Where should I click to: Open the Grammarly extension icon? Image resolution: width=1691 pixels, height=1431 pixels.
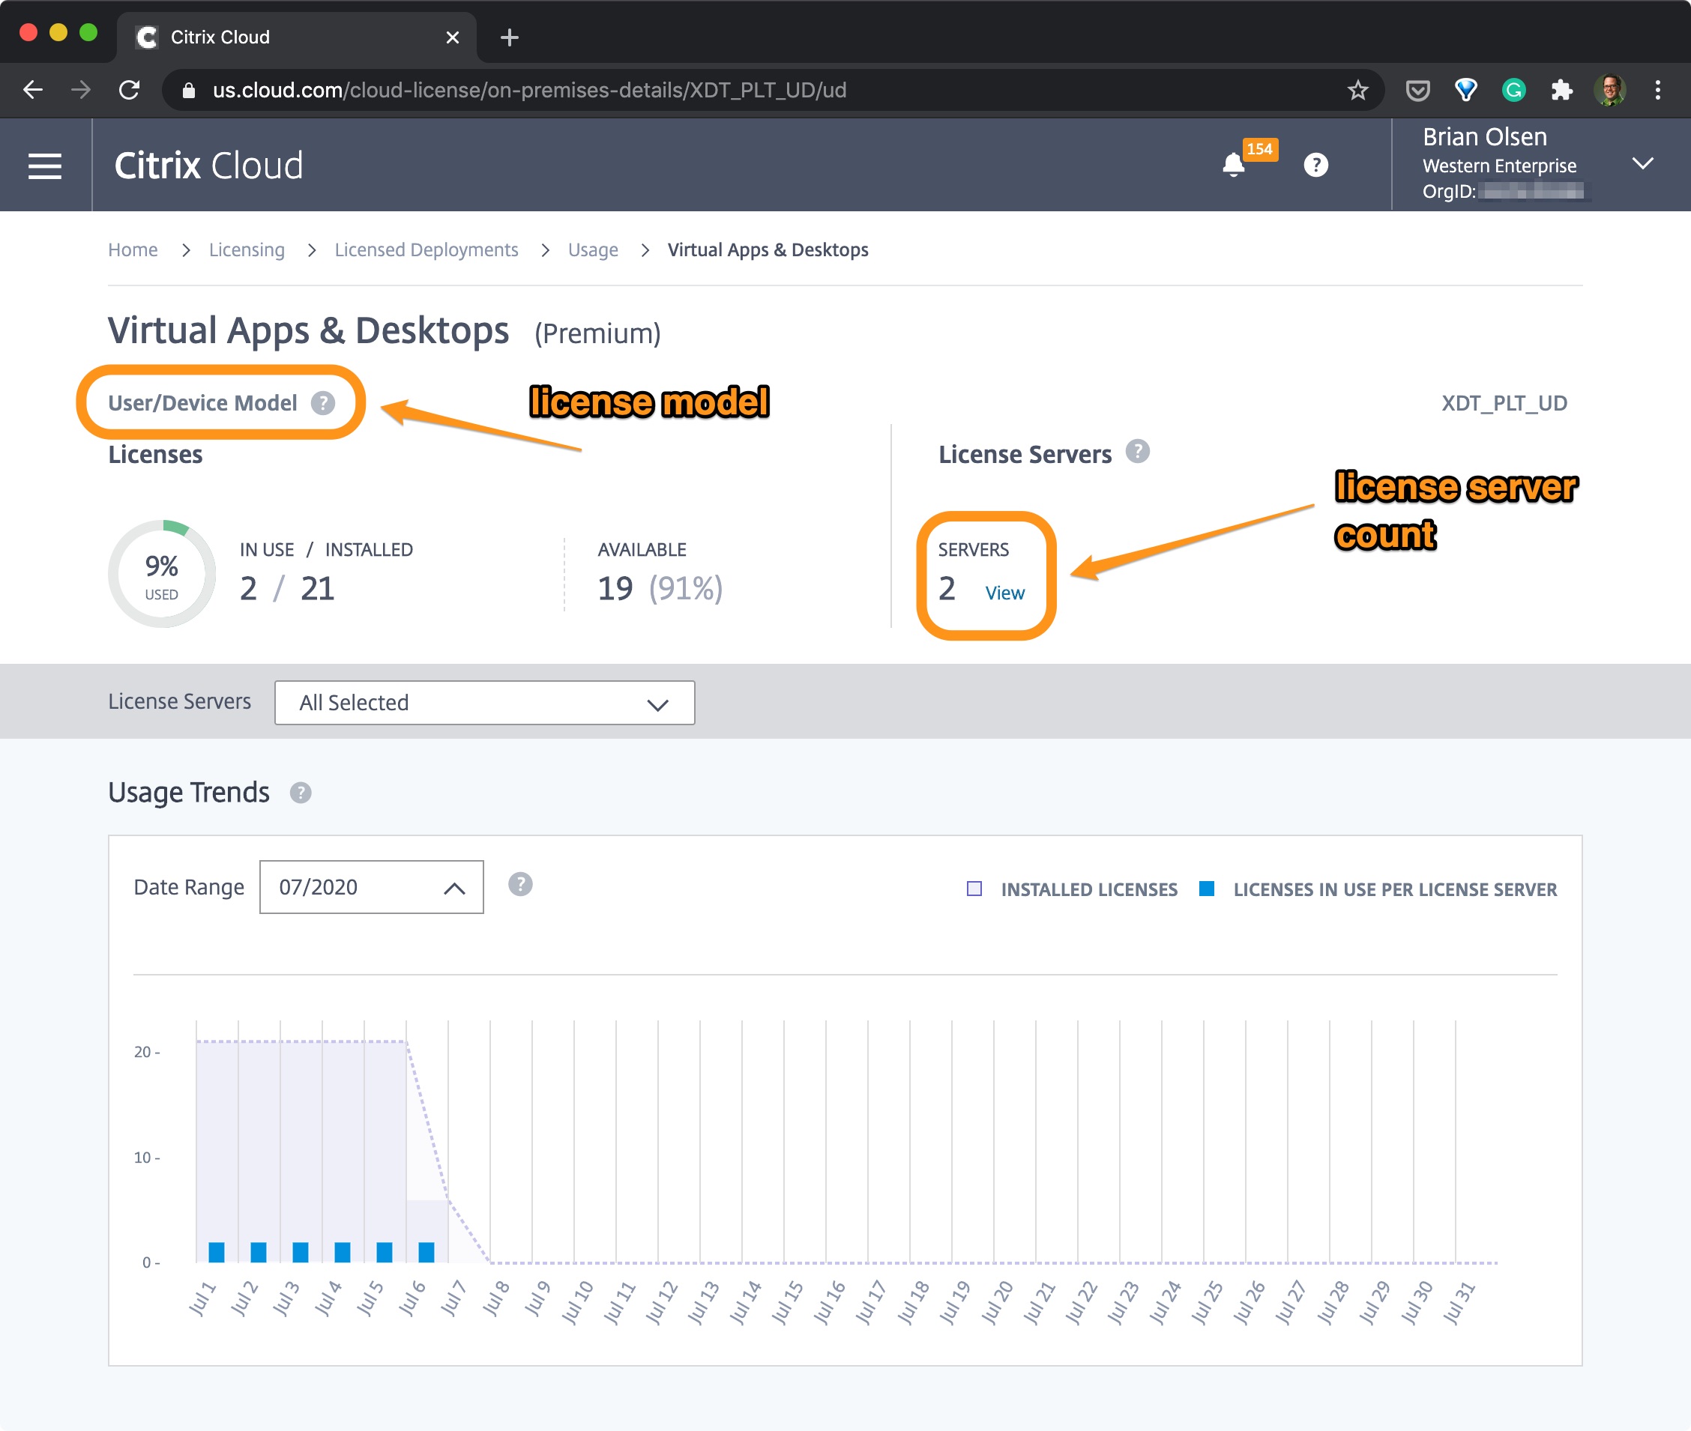1513,90
